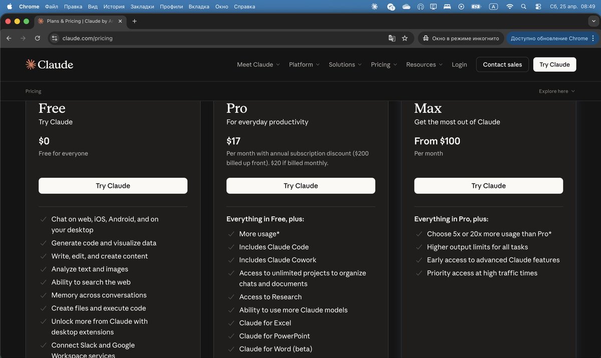Open the Solutions dropdown menu

(x=345, y=65)
